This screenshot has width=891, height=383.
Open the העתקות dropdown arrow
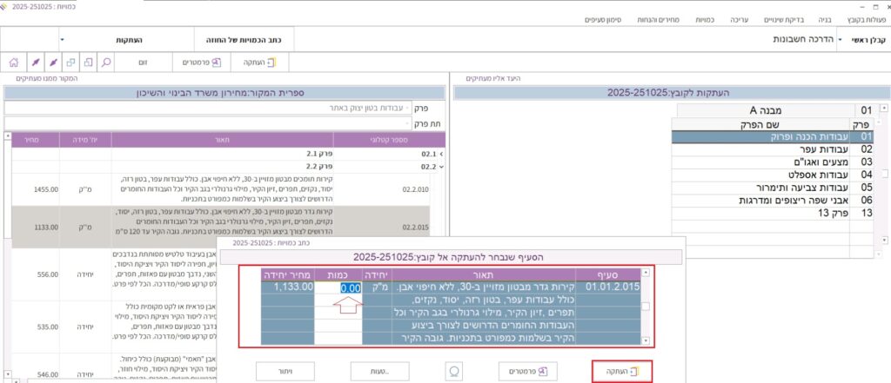coord(63,40)
